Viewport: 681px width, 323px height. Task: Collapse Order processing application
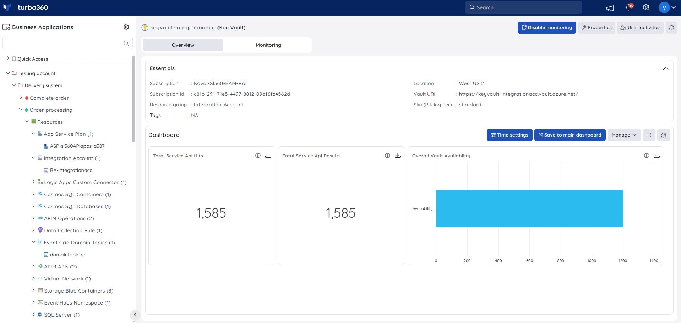point(21,110)
